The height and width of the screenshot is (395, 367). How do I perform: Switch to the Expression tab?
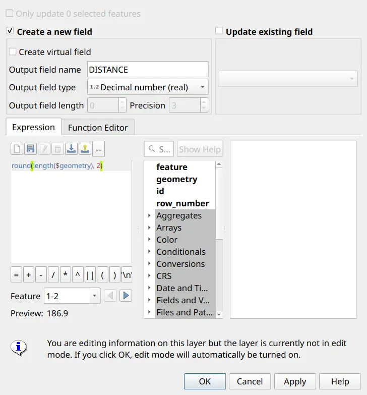tap(33, 127)
